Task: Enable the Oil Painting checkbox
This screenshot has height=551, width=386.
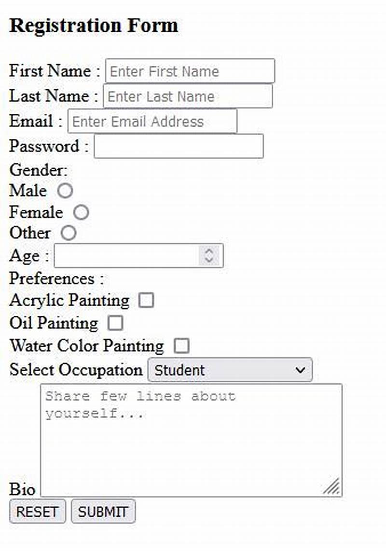Action: tap(115, 323)
